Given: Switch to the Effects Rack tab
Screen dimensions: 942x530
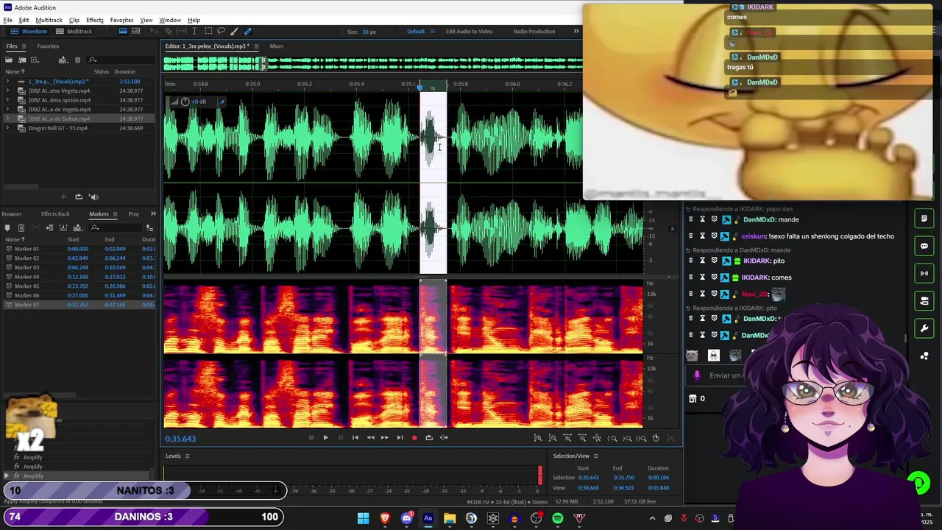Looking at the screenshot, I should (x=55, y=214).
